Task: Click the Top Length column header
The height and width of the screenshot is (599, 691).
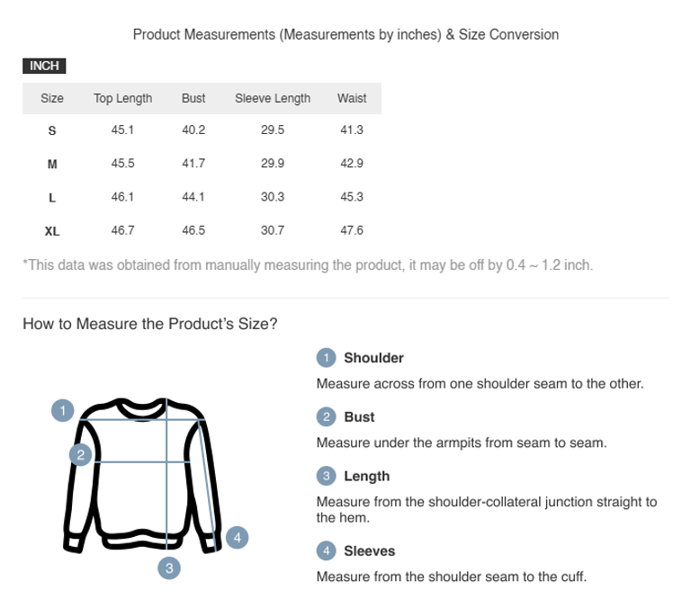Action: [122, 99]
